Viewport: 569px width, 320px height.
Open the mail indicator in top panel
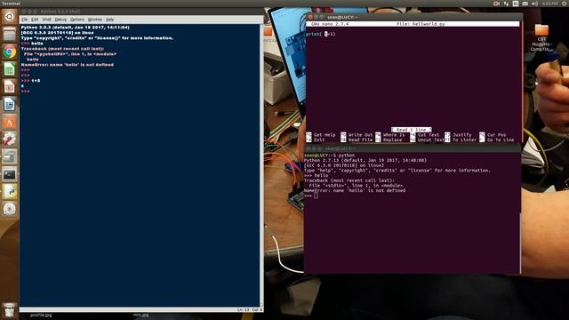(525, 4)
